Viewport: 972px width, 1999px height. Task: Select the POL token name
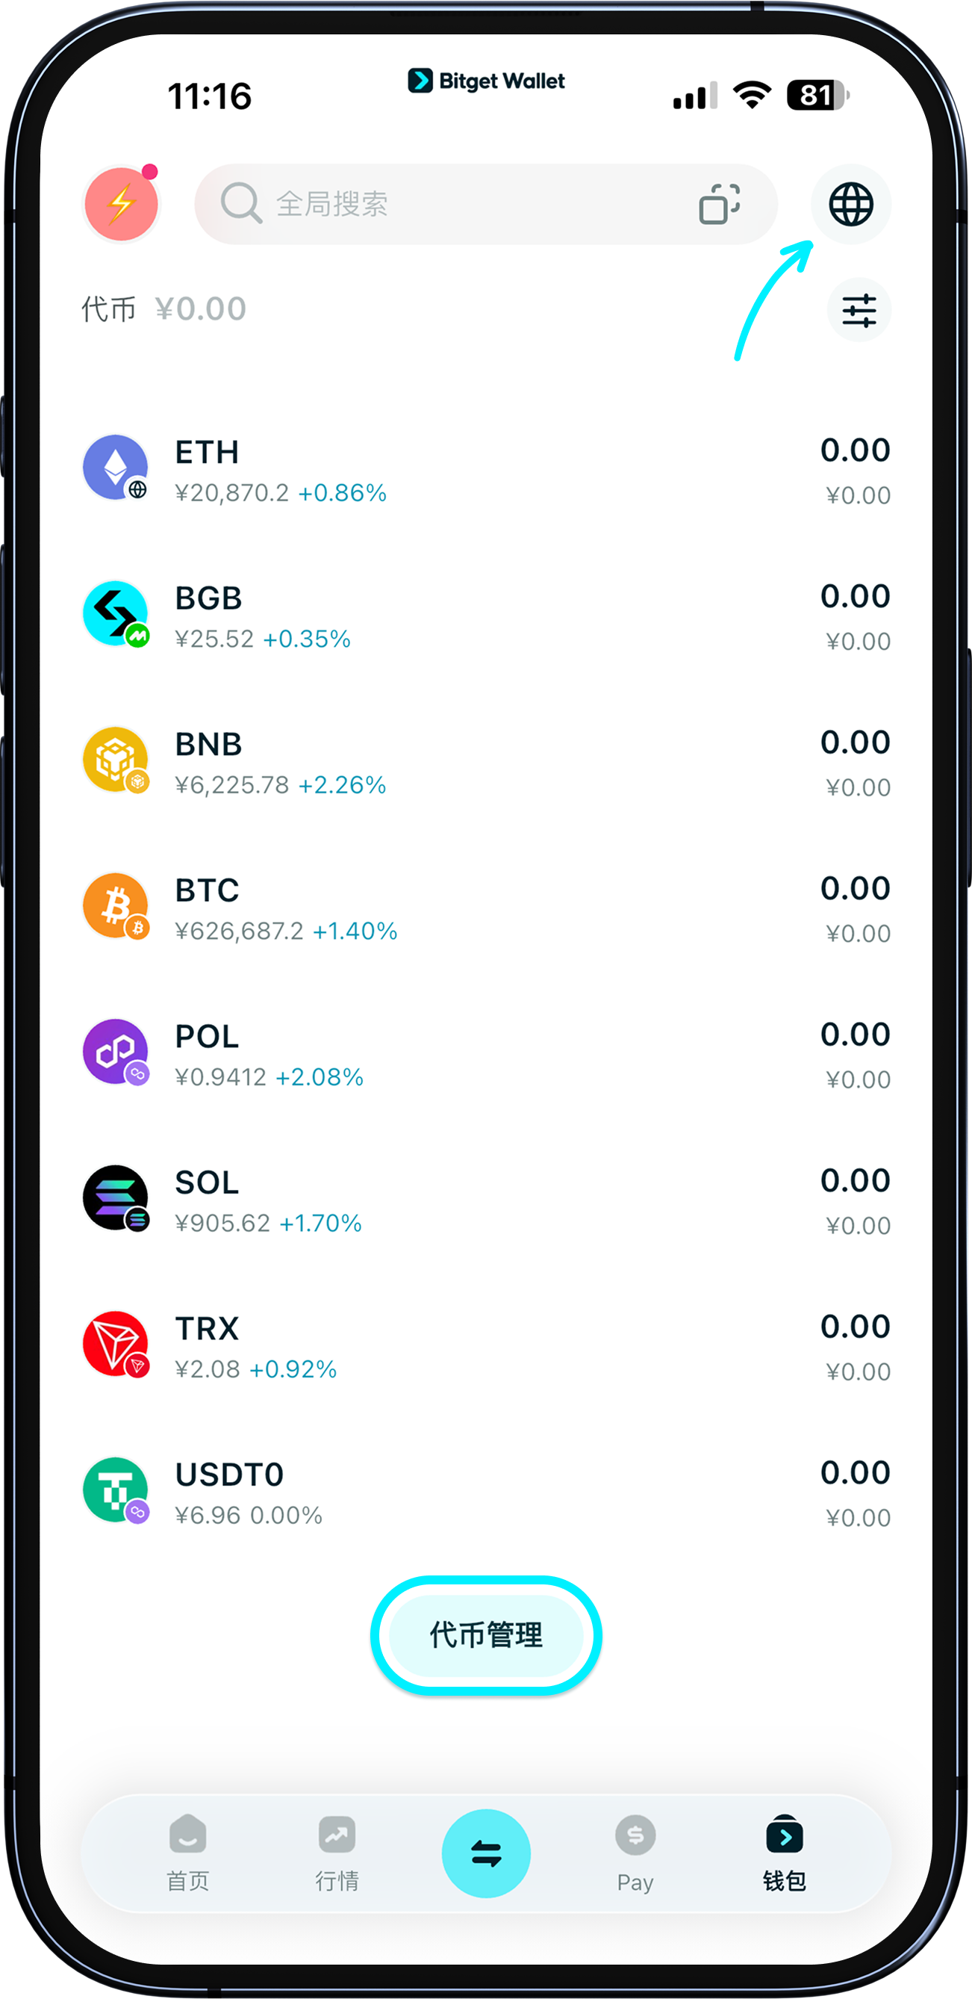(x=207, y=1037)
